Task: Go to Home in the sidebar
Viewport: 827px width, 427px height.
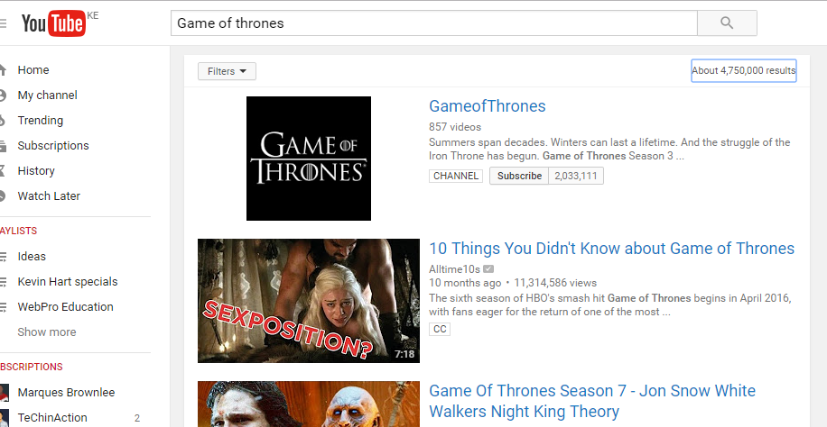Action: click(33, 70)
